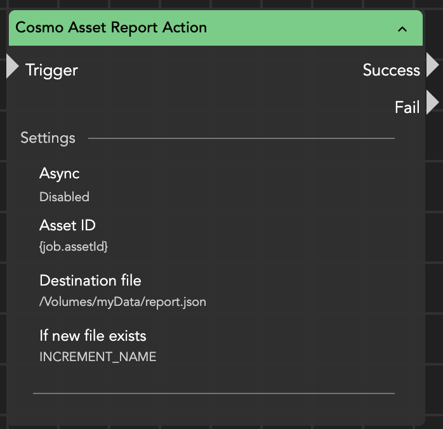Collapse the node with the header chevron

(402, 29)
